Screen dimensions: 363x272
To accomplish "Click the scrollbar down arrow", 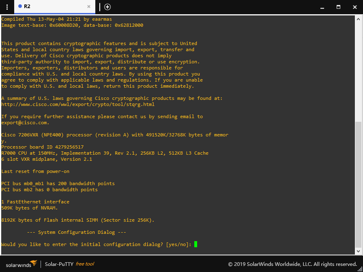I will tap(359, 251).
